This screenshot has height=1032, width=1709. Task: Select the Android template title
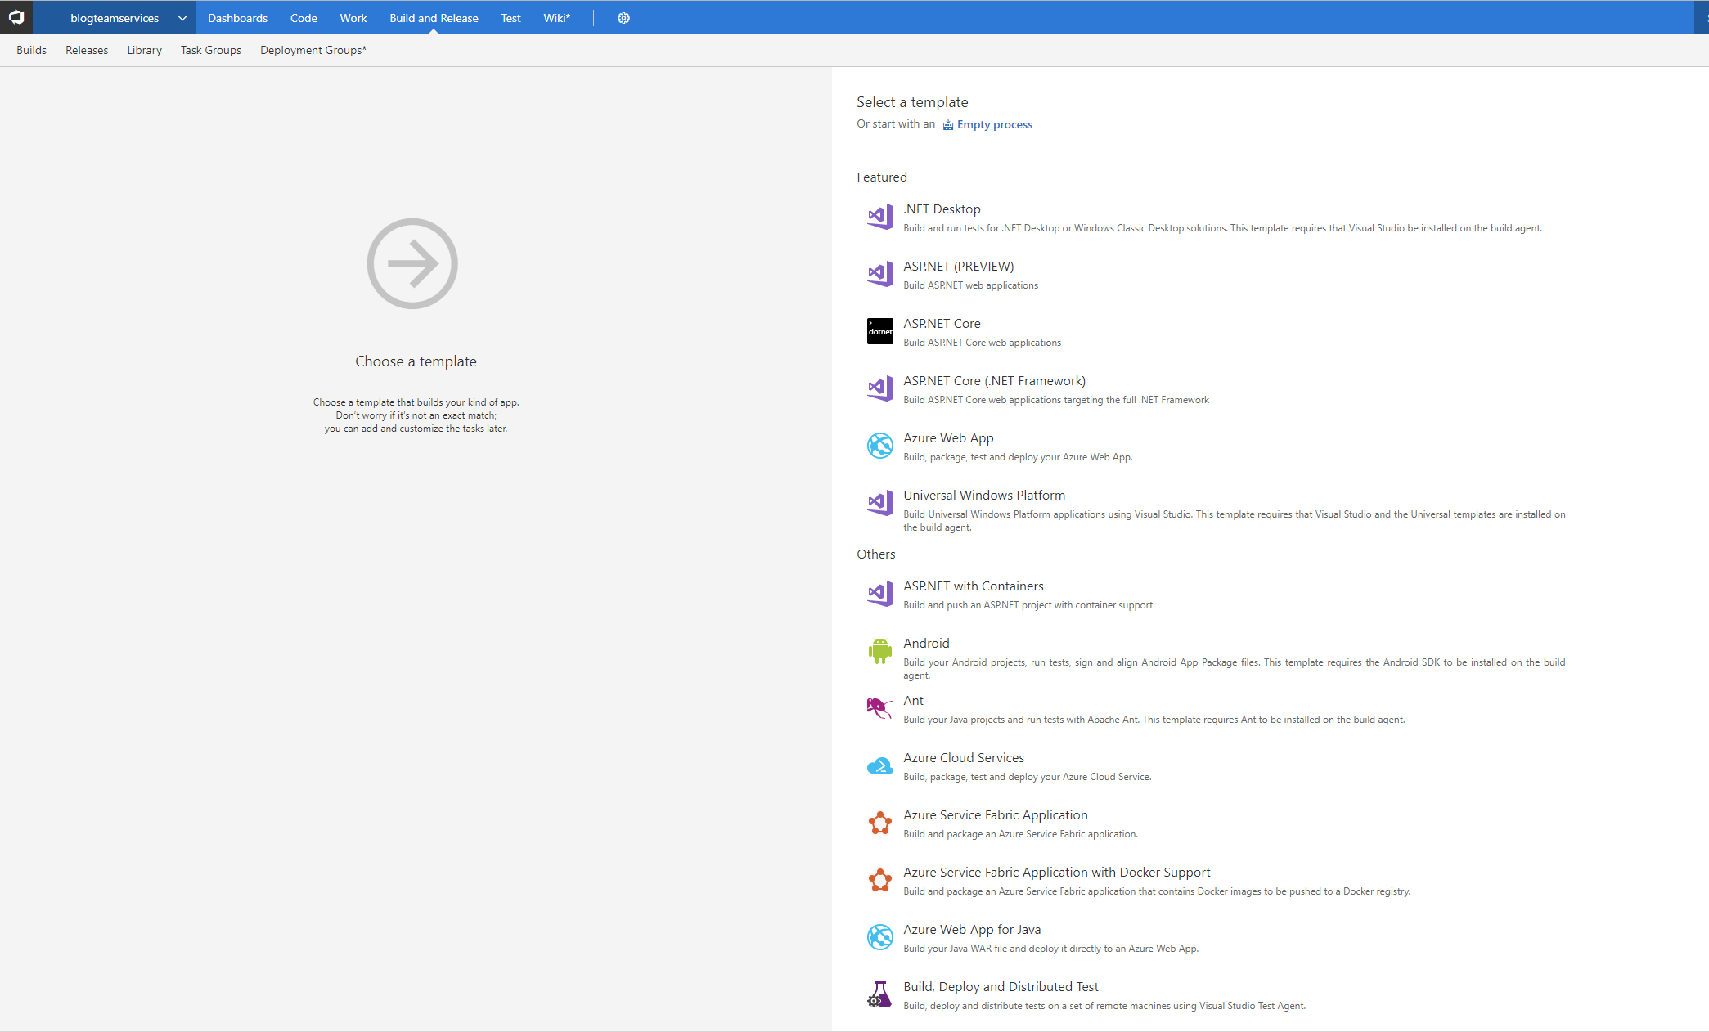[926, 644]
